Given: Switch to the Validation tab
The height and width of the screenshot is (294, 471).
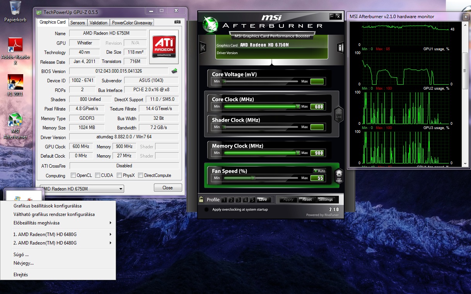Looking at the screenshot, I should click(x=99, y=23).
